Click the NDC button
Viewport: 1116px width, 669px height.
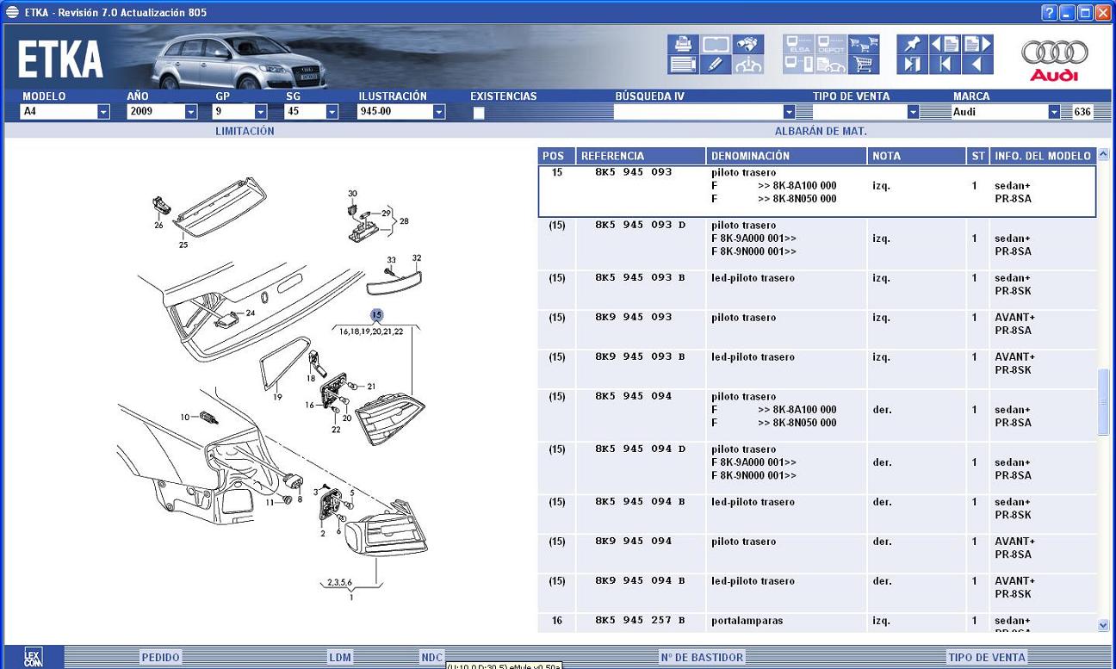click(431, 657)
